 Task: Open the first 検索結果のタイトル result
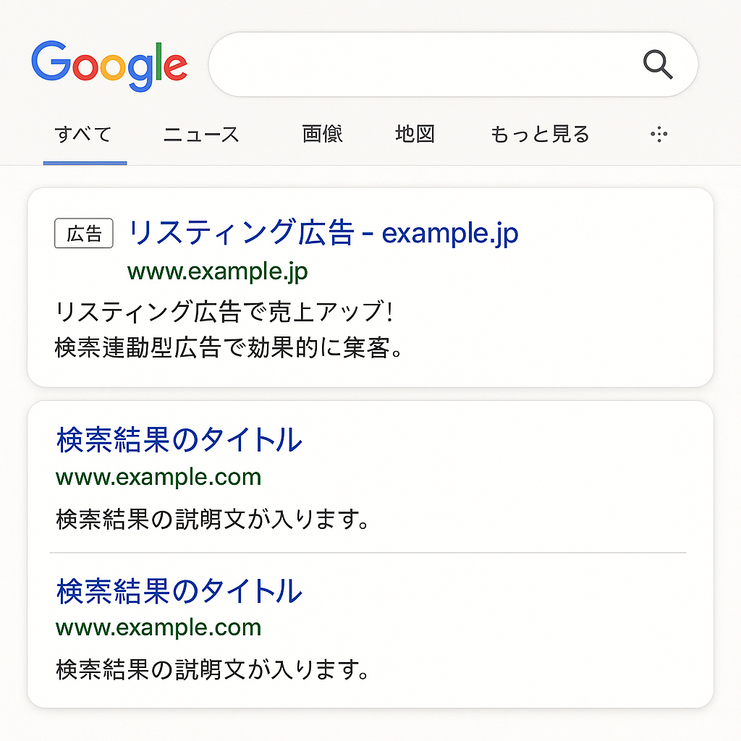[x=179, y=440]
